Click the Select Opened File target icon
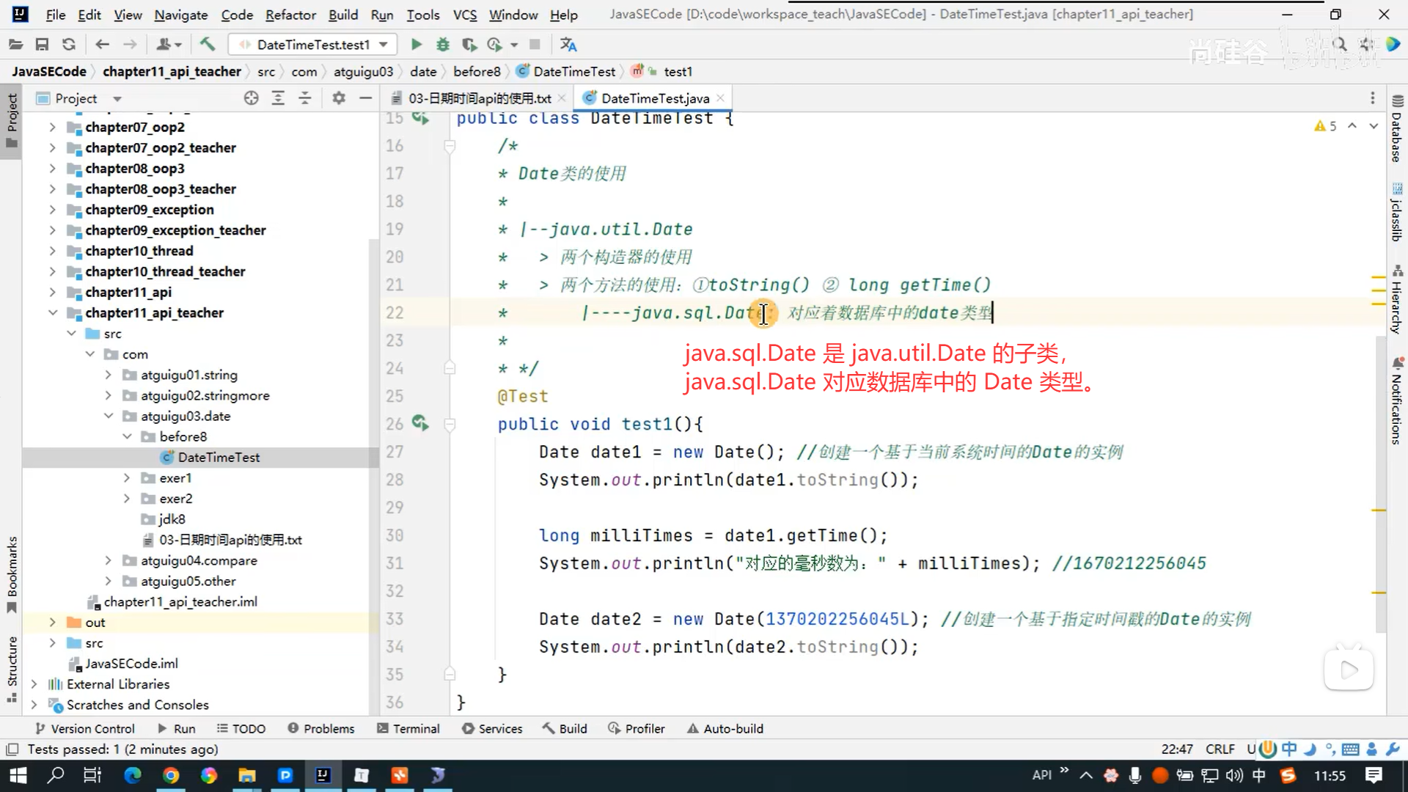Viewport: 1408px width, 792px height. pos(251,98)
